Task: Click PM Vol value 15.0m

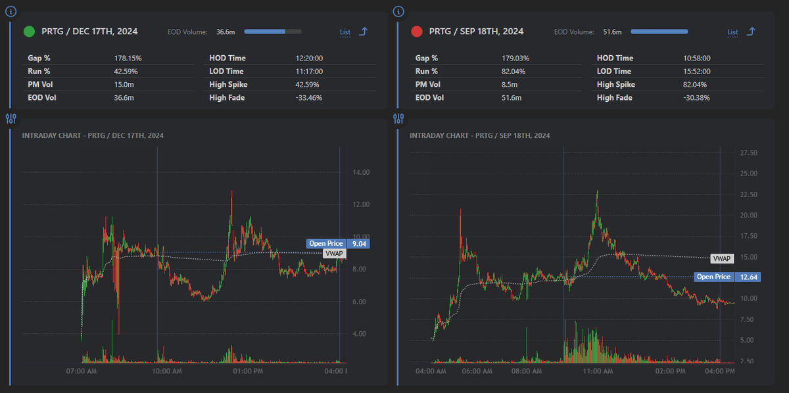Action: [124, 85]
